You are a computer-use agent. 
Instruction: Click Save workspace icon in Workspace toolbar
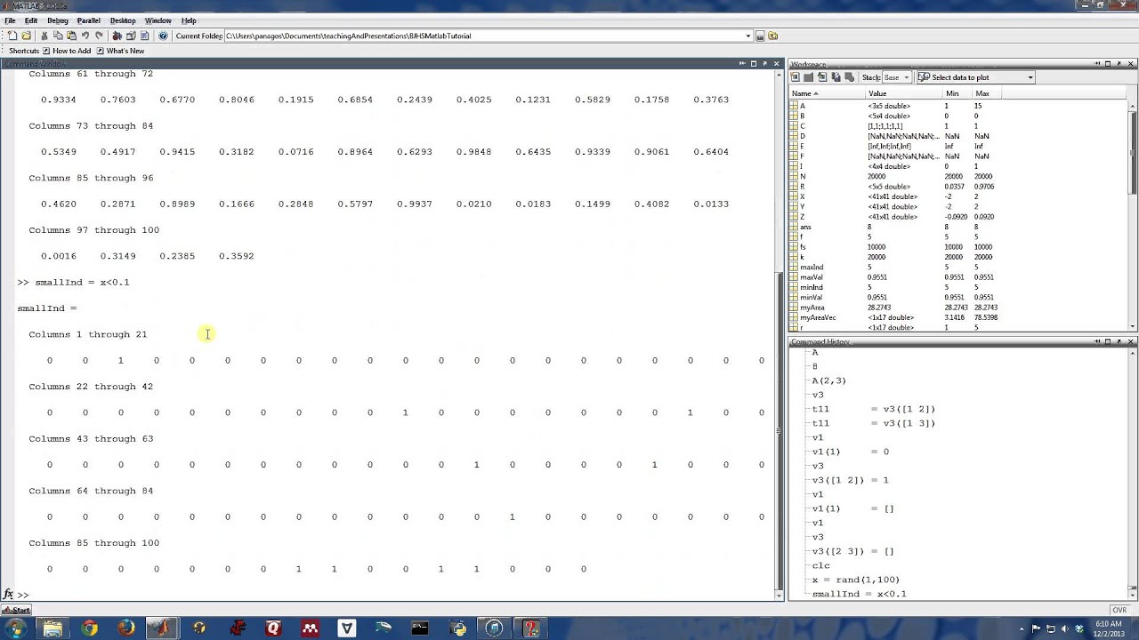[x=836, y=77]
